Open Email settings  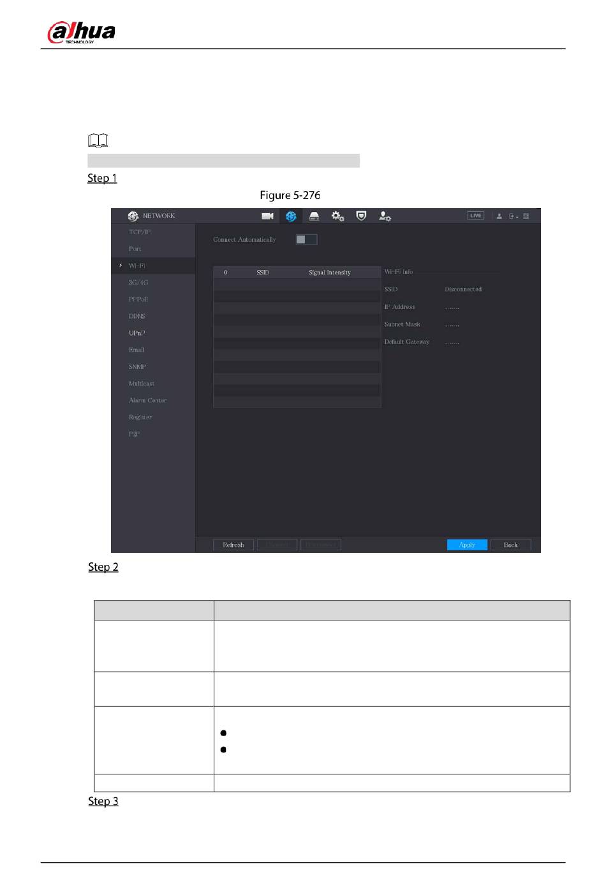[137, 350]
